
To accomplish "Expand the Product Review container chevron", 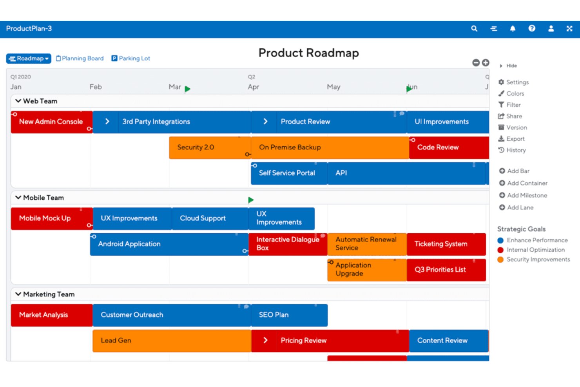I will click(265, 122).
